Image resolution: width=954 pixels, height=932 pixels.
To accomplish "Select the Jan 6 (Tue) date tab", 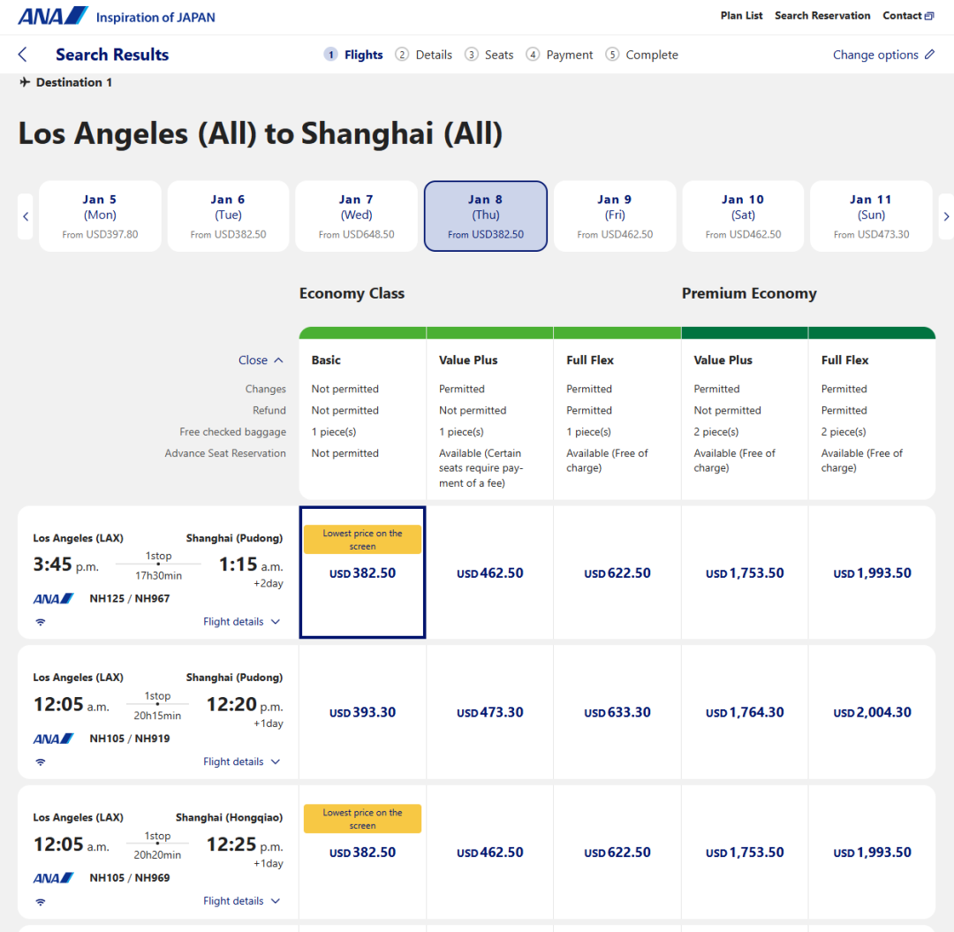I will [228, 216].
